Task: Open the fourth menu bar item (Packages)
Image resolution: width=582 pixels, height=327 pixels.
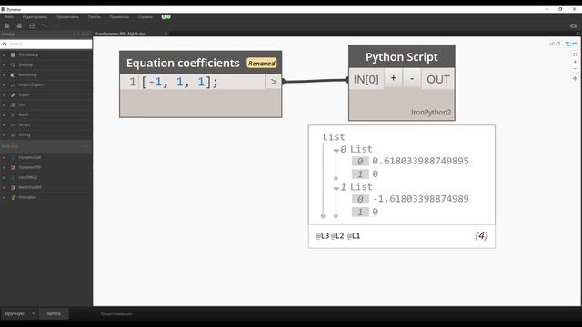Action: click(95, 16)
